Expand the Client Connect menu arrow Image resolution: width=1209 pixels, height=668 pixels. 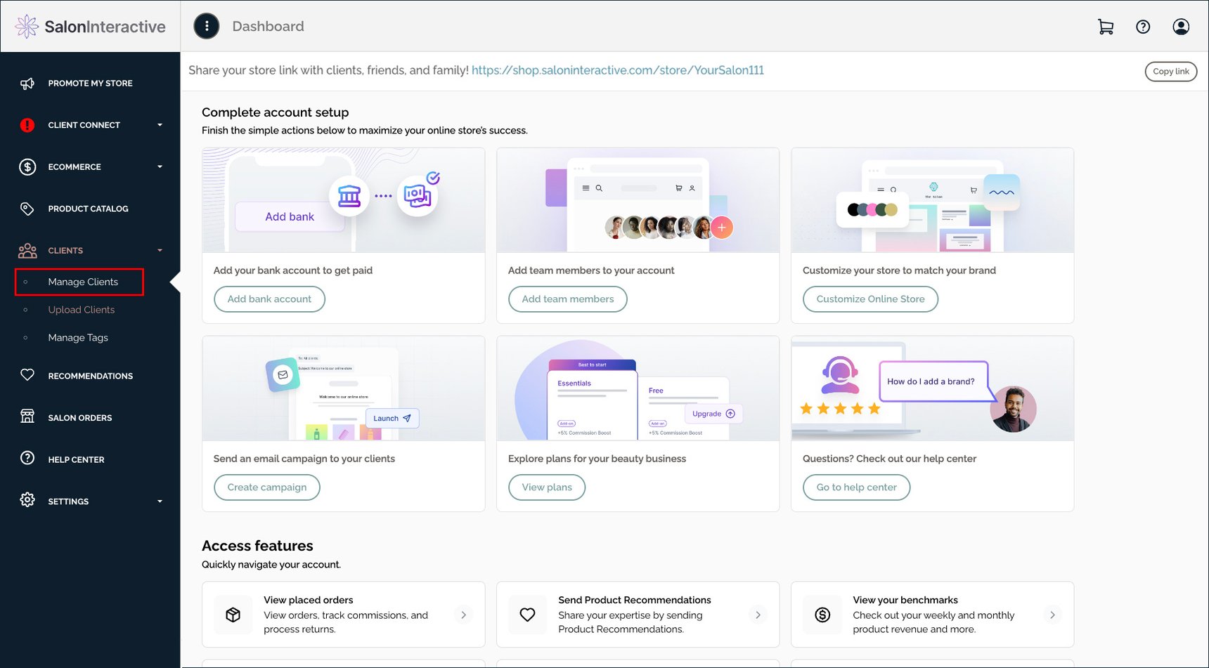coord(160,125)
